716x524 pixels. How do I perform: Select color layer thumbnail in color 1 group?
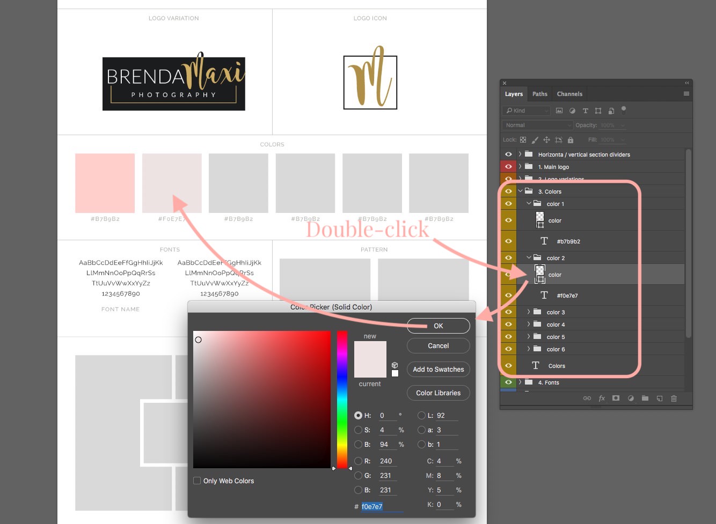pos(540,220)
